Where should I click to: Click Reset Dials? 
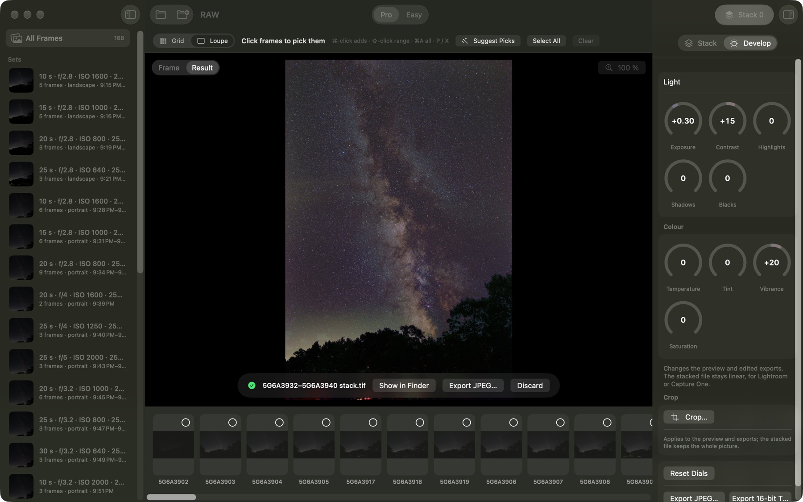click(x=688, y=473)
